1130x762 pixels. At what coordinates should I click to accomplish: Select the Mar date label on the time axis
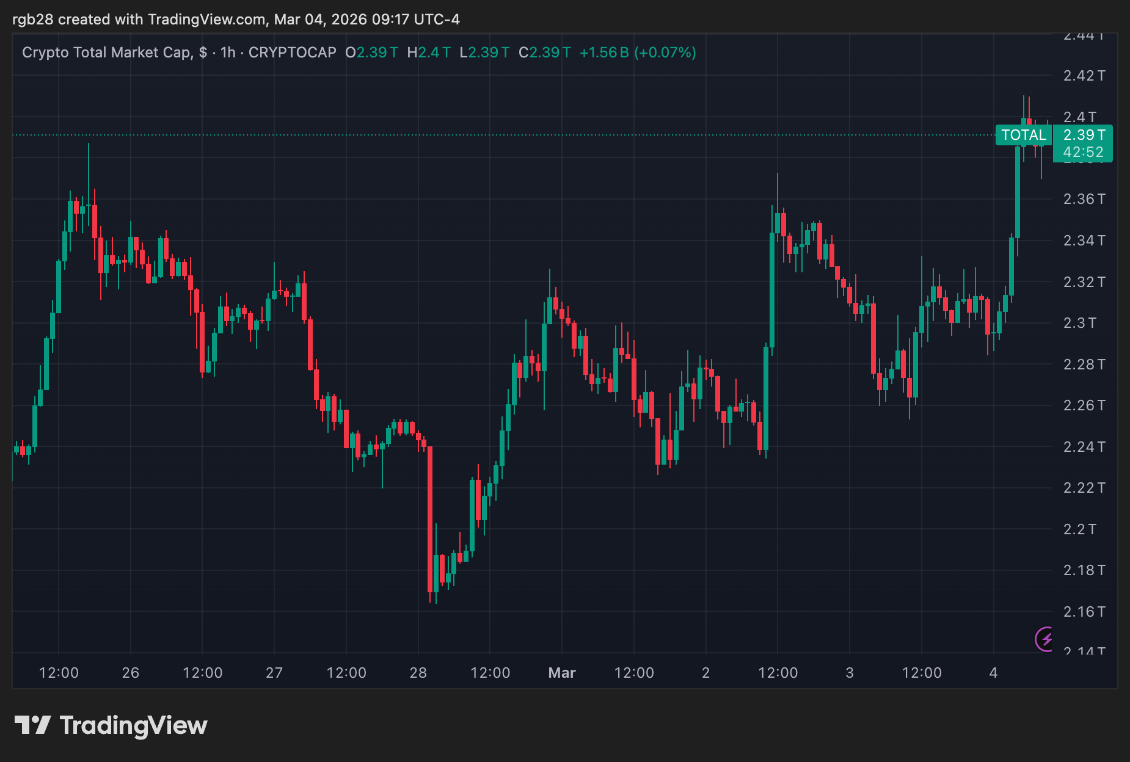click(562, 673)
